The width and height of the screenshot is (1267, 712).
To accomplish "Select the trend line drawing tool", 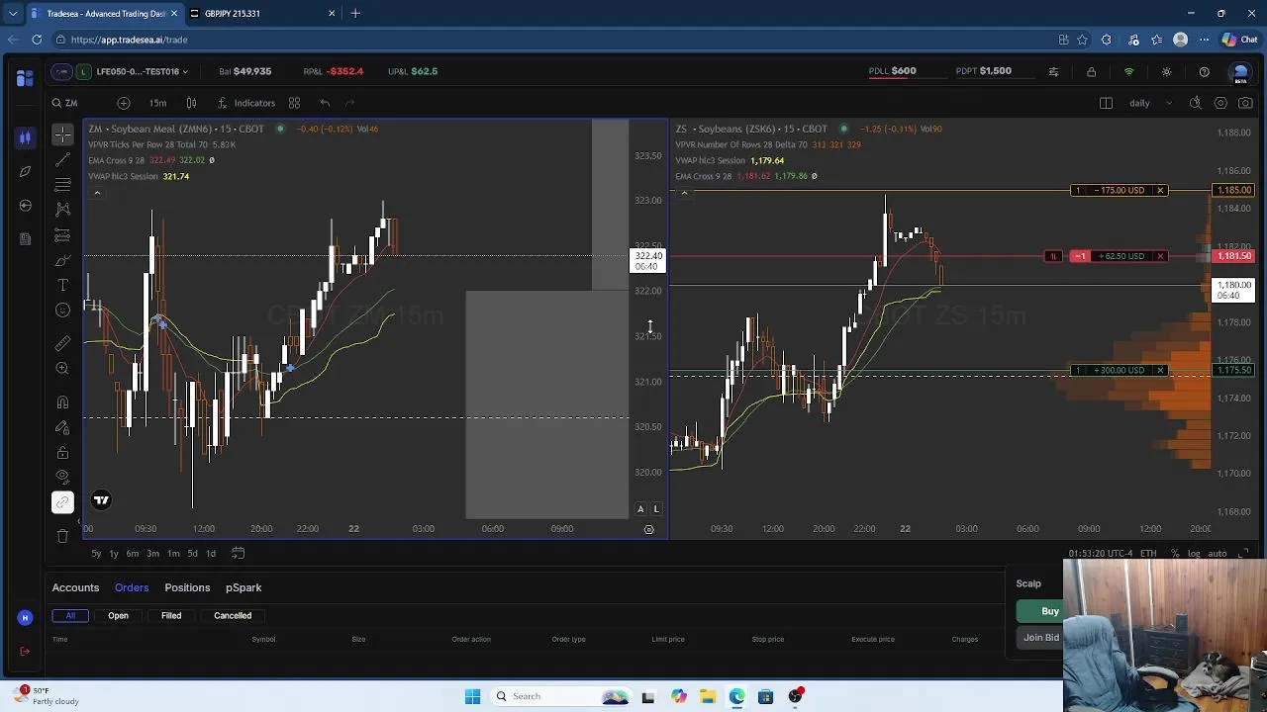I will click(x=62, y=159).
